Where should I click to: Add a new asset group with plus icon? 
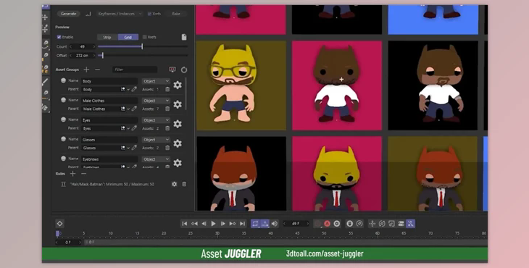click(x=86, y=70)
